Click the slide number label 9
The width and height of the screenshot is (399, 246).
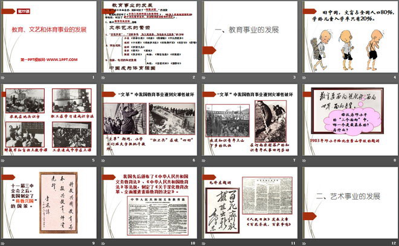tap(93, 243)
